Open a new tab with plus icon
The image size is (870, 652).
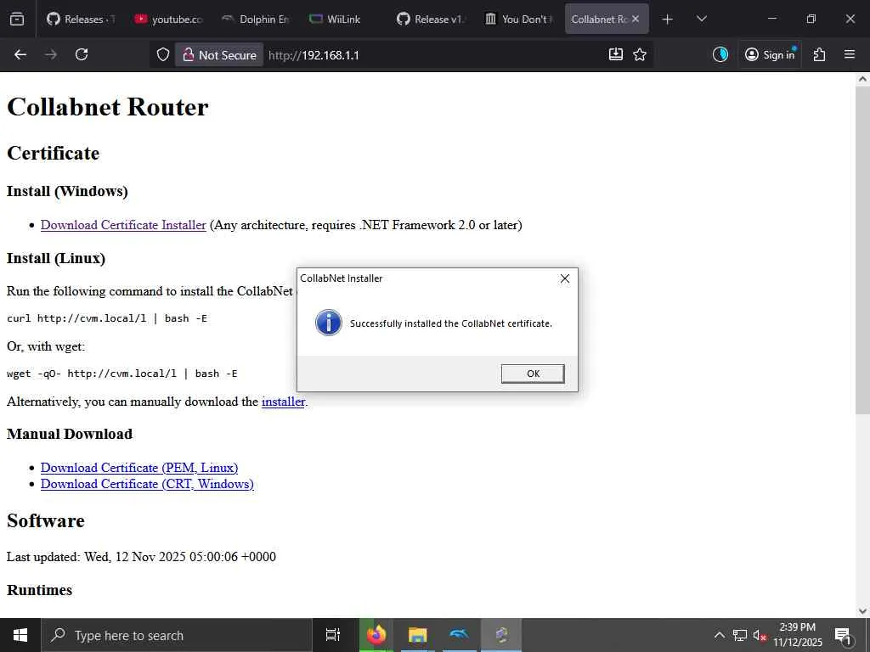[x=668, y=19]
